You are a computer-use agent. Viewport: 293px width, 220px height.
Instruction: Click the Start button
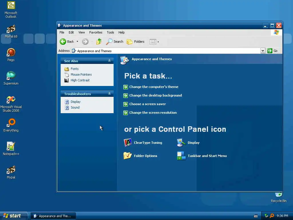coord(14,216)
